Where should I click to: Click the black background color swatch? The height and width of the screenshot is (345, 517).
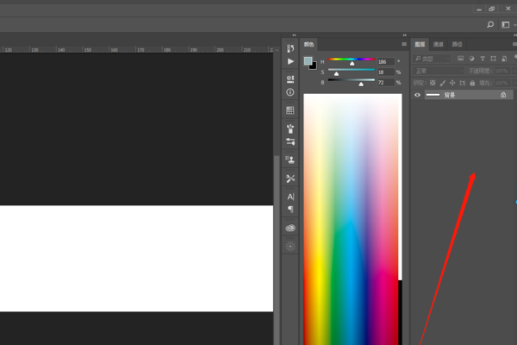click(x=314, y=66)
